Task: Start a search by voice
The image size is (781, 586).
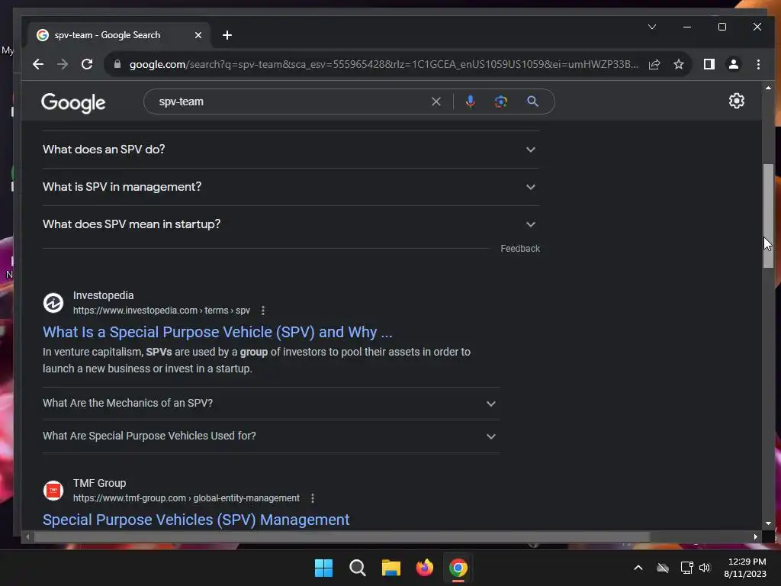Action: click(x=470, y=101)
